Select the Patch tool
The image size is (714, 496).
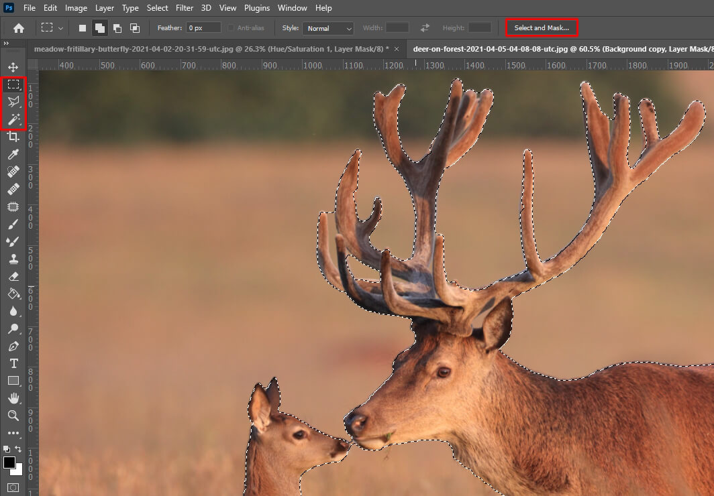pyautogui.click(x=13, y=206)
